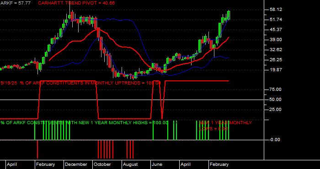This screenshot has width=320, height=169.
Task: Click the ARKF = 57.77 price readout
Action: [x=15, y=3]
